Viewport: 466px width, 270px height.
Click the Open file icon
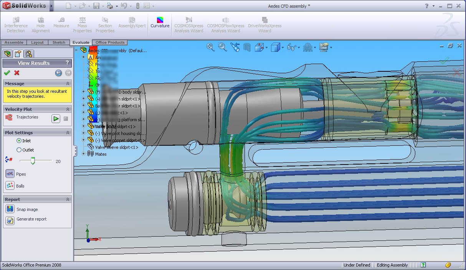[x=82, y=6]
